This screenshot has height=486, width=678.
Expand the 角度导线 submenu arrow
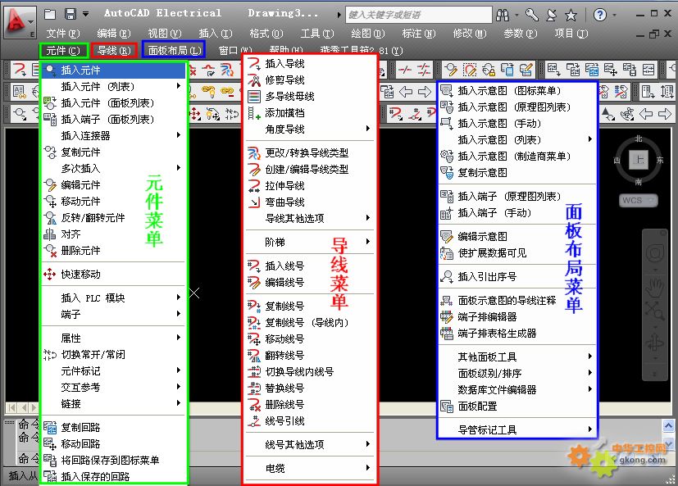point(368,129)
